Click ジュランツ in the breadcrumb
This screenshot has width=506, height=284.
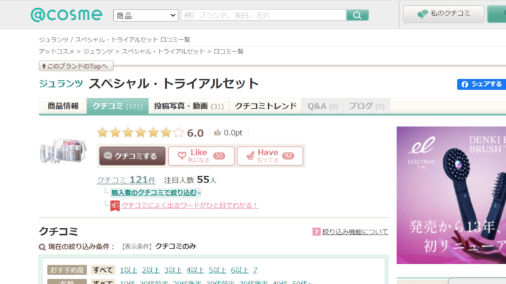98,52
